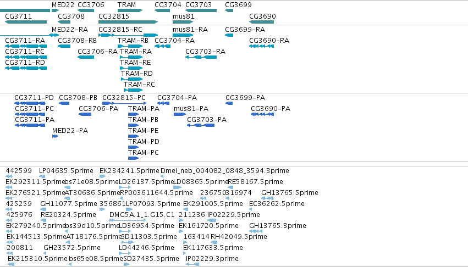Click the TRAM-PE protein label

tap(144, 131)
